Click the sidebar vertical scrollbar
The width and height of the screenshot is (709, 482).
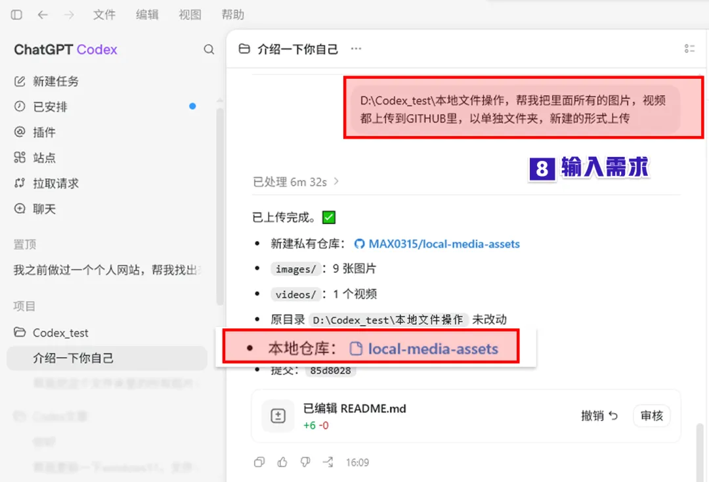220,206
